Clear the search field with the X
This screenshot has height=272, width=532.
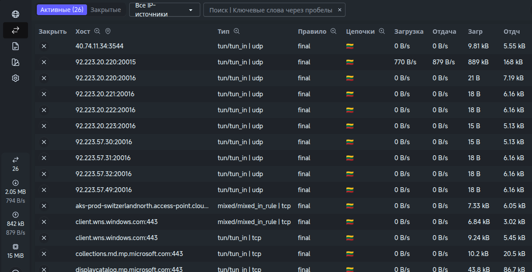pos(340,10)
